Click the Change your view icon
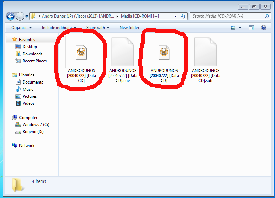This screenshot has height=198, width=275. click(233, 28)
